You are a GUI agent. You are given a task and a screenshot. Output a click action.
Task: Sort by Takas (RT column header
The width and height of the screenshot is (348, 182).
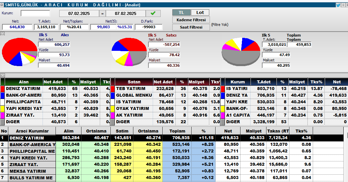pos(278,131)
